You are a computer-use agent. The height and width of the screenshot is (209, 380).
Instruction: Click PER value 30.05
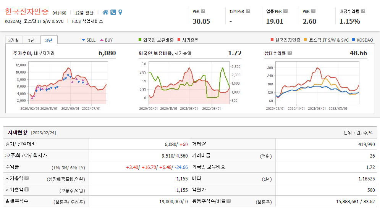201,21
